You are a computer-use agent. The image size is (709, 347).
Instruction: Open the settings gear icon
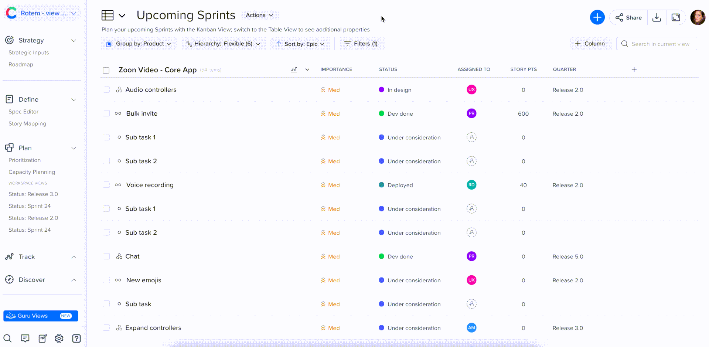point(59,338)
